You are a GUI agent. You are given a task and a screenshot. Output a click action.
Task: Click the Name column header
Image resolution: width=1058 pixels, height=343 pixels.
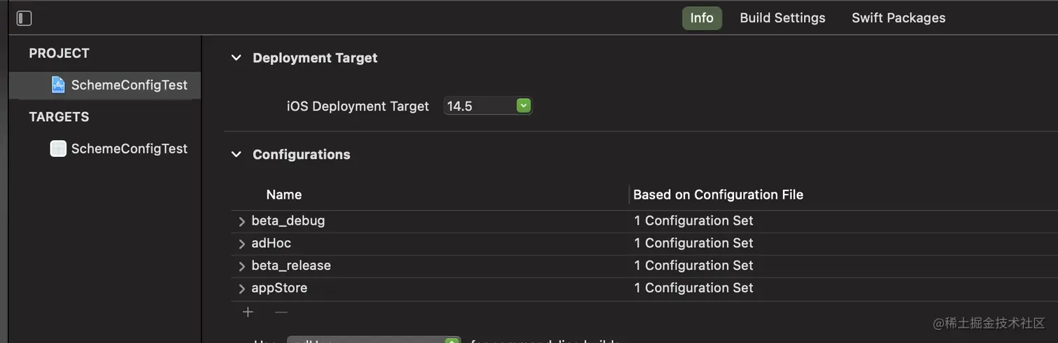[284, 195]
